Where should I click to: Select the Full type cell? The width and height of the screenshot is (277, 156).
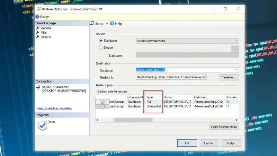[149, 102]
